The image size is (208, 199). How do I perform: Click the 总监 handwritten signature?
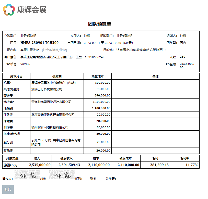(x=62, y=176)
